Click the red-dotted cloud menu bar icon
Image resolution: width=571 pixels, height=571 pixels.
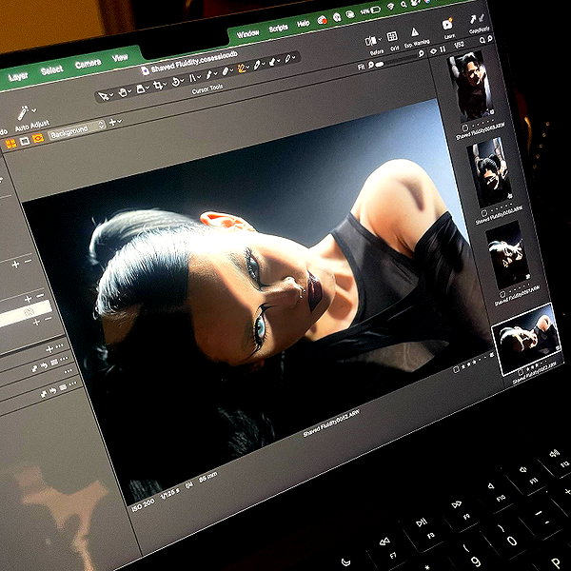(x=322, y=20)
